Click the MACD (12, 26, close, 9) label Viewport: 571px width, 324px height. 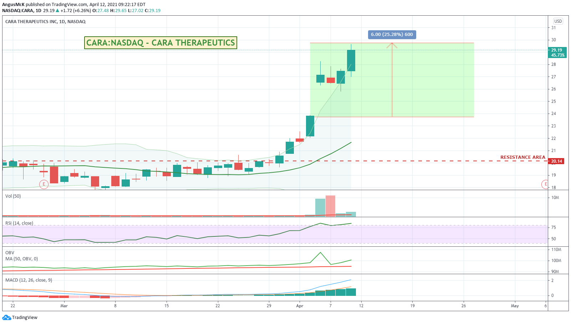point(29,280)
